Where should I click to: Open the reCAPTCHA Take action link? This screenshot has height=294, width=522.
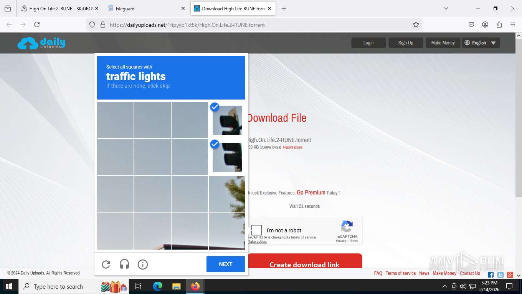[x=258, y=242]
